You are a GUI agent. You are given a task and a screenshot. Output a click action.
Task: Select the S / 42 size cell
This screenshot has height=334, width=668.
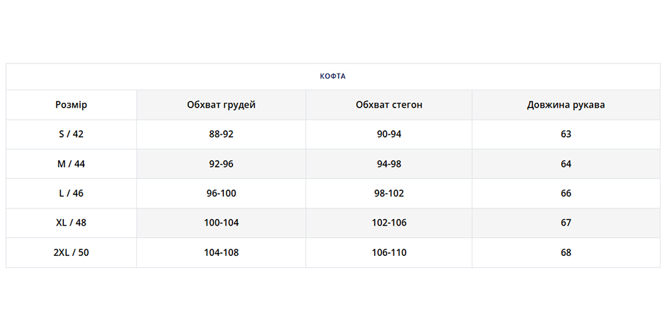tap(71, 134)
